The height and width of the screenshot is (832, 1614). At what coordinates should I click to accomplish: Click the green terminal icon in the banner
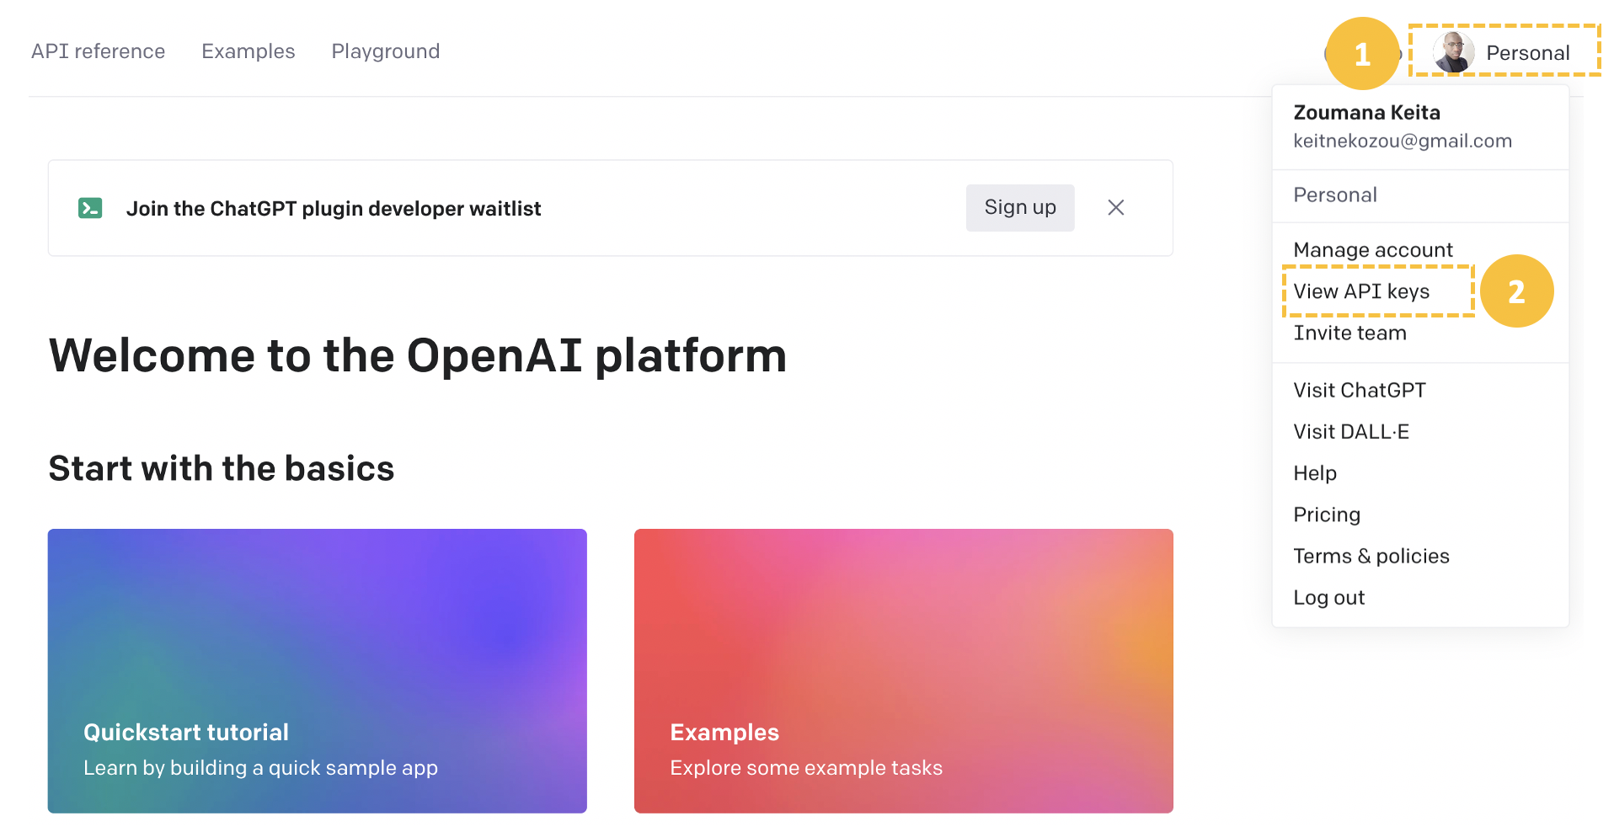(90, 207)
